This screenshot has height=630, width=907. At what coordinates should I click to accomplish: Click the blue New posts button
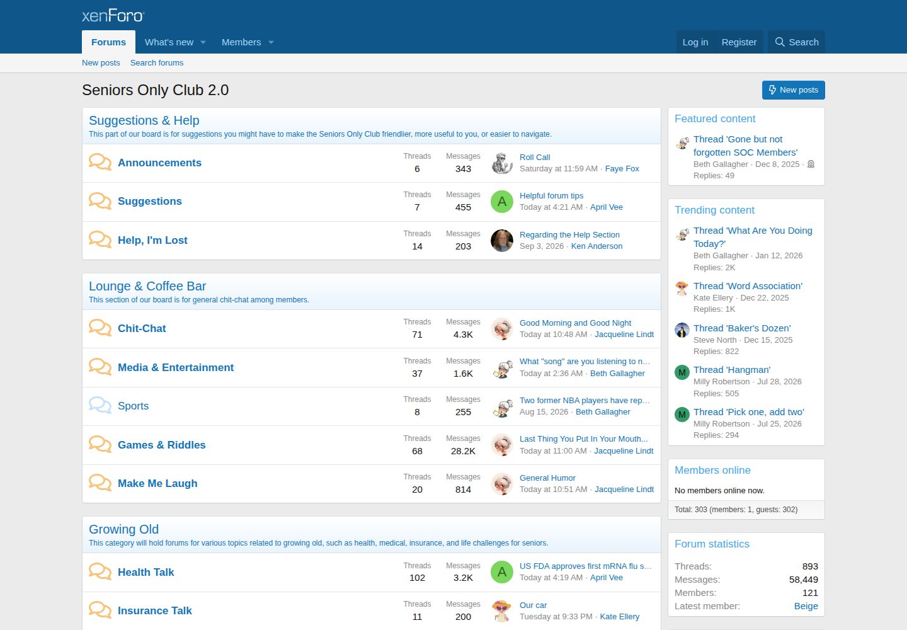pyautogui.click(x=794, y=90)
